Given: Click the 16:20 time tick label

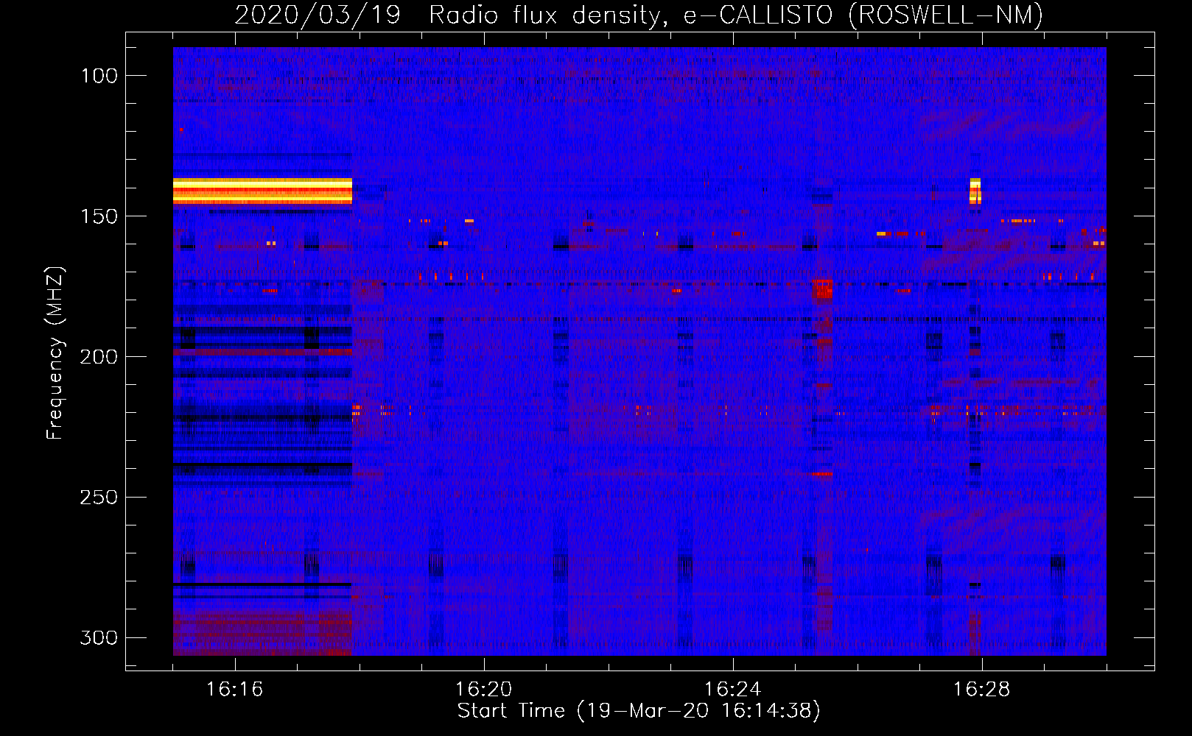Looking at the screenshot, I should tap(483, 690).
